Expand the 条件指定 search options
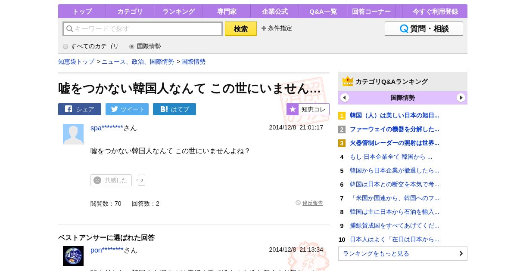517x271 pixels. (277, 28)
